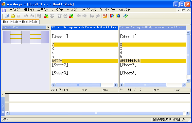Go to Previous Difference (up arrow icon)
The image size is (192, 123).
click(x=52, y=16)
